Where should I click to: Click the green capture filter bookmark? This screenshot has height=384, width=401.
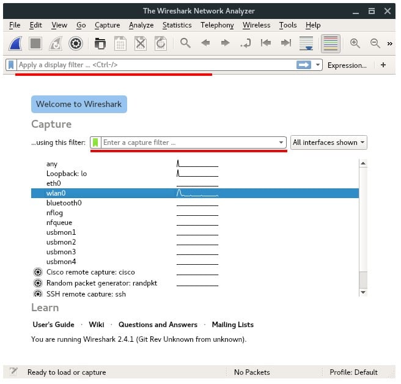pos(95,142)
